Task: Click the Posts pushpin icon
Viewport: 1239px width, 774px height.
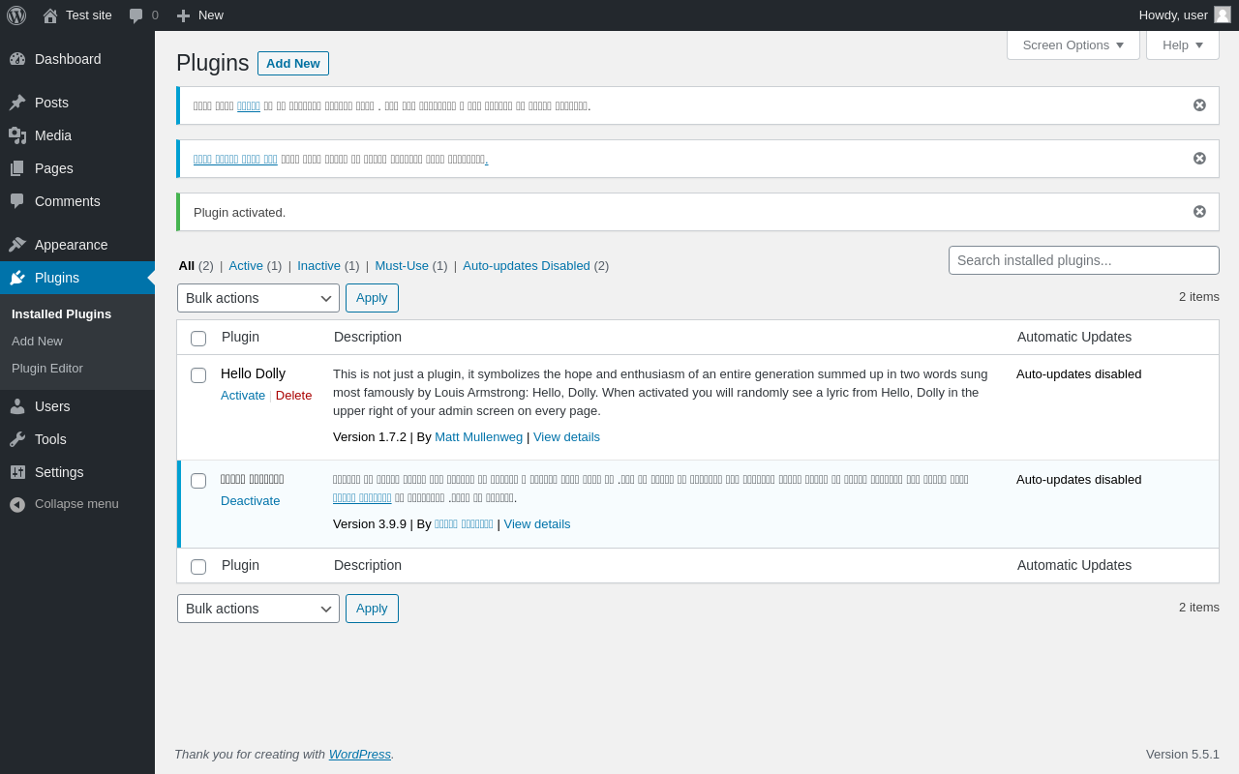Action: (x=17, y=103)
